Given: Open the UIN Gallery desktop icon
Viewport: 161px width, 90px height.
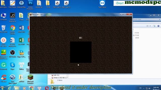Looking at the screenshot, I should tap(21, 66).
